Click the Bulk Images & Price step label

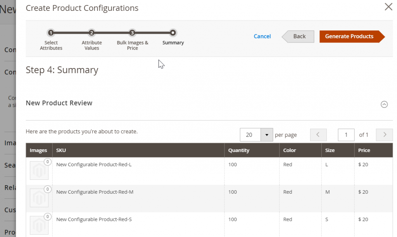point(132,45)
